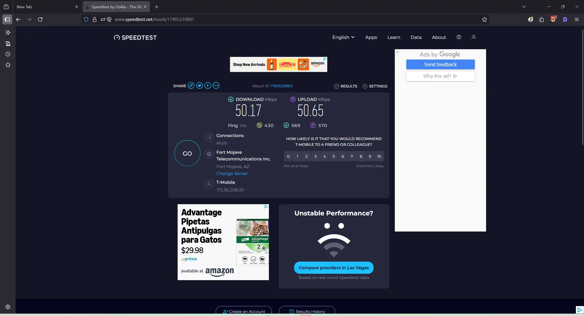584x316 pixels.
Task: Click the Settings gear icon
Action: click(x=365, y=86)
